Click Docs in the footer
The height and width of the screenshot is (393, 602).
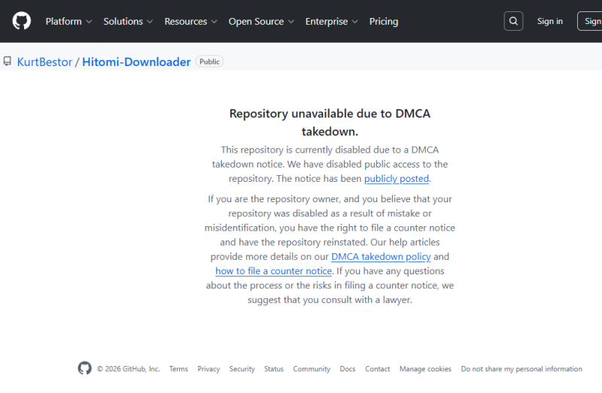tap(348, 369)
